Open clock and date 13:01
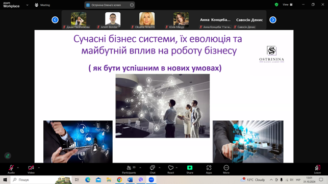328x184 pixels. click(x=309, y=180)
